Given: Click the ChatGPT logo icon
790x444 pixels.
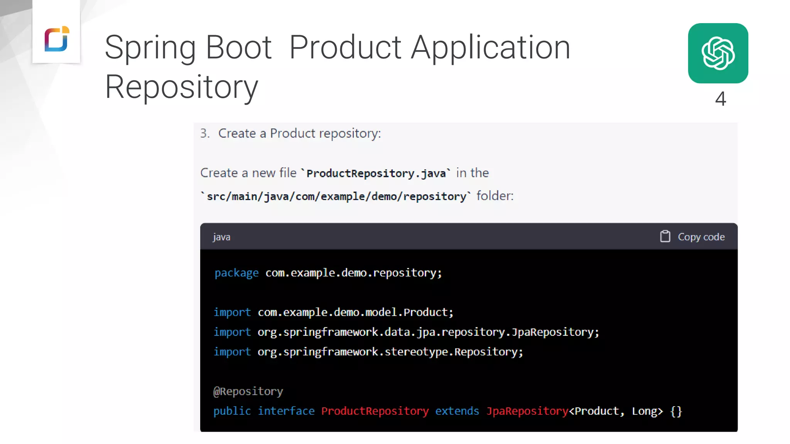Looking at the screenshot, I should point(718,53).
